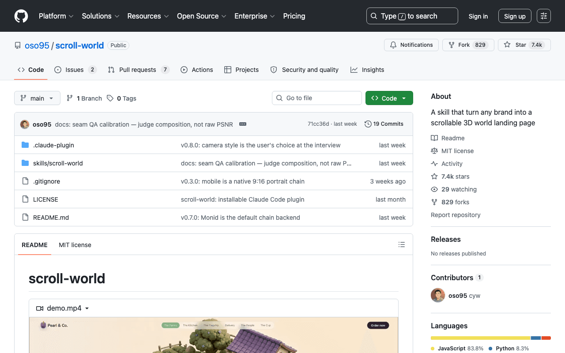Open the scroll-world repository name link
Viewport: 565px width, 353px height.
79,45
